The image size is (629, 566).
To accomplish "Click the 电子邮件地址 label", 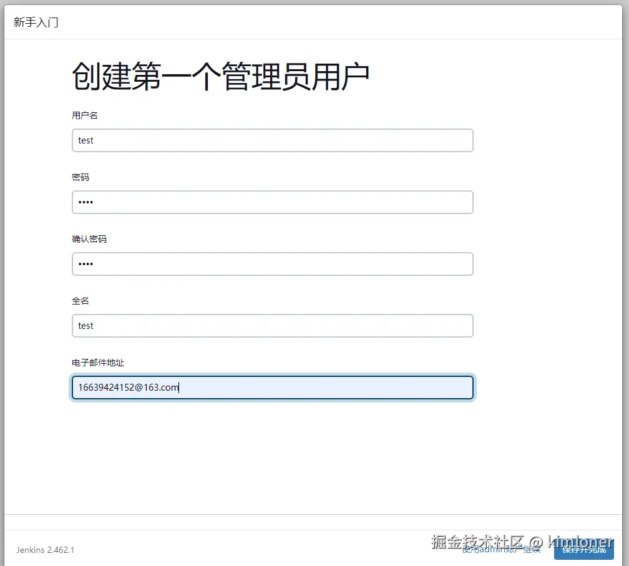I will 98,363.
